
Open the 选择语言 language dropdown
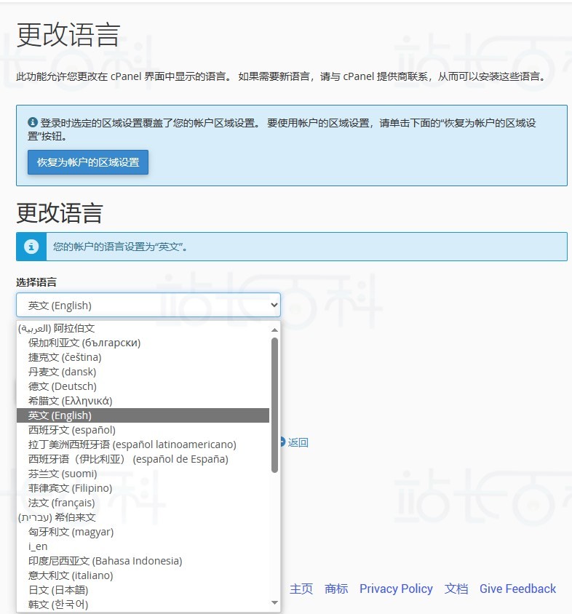(x=148, y=305)
